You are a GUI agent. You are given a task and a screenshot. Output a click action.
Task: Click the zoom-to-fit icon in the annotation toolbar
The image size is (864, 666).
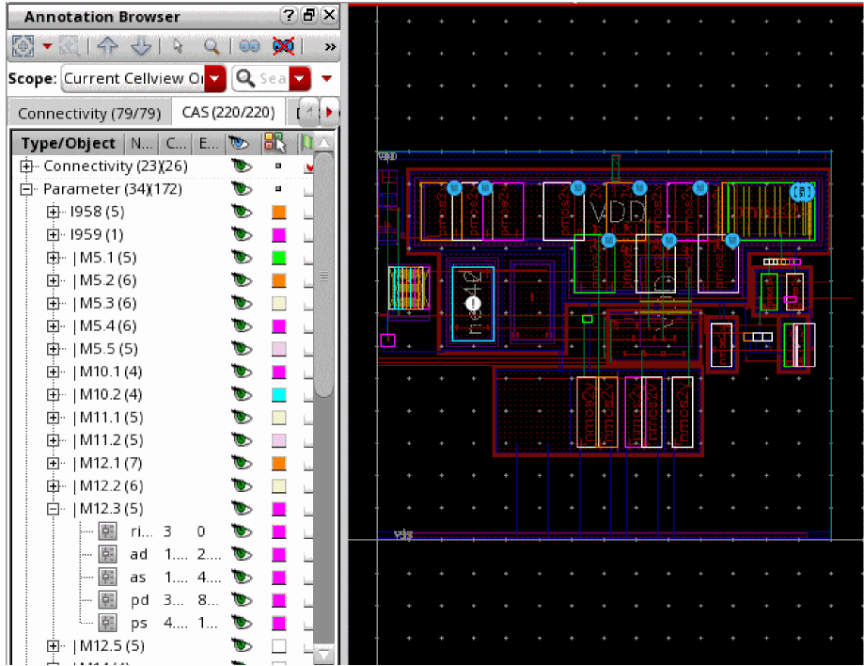coord(23,46)
